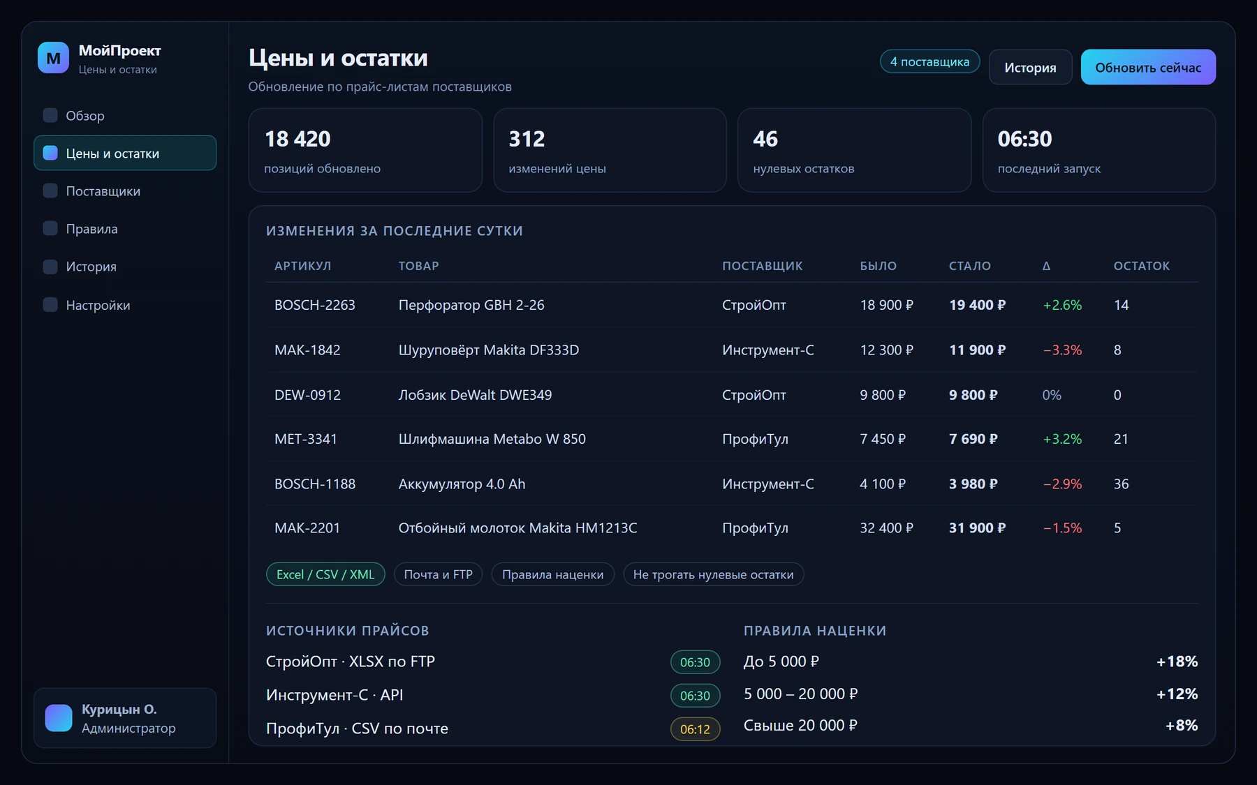Go to История in the sidebar
1257x785 pixels.
click(125, 267)
